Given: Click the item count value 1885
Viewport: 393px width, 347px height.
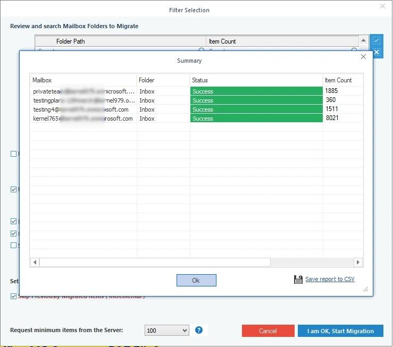Looking at the screenshot, I should [331, 91].
